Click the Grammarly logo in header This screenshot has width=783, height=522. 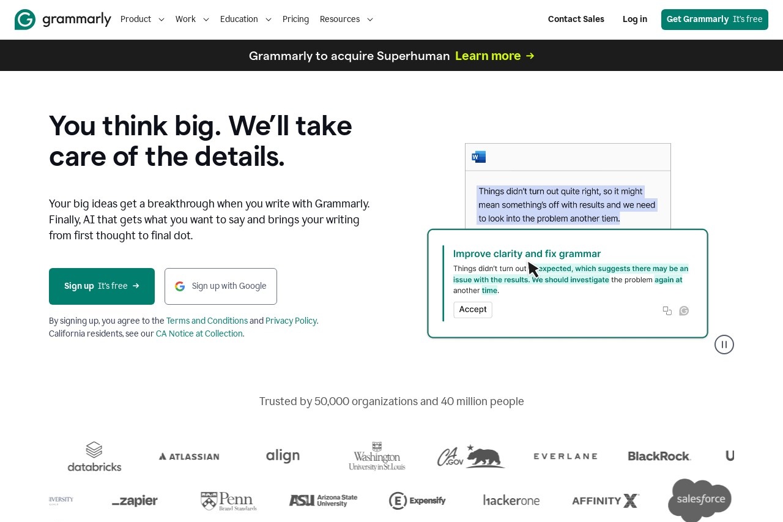[63, 20]
